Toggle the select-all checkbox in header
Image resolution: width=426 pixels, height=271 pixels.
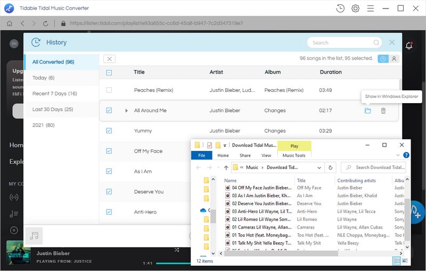pos(109,73)
